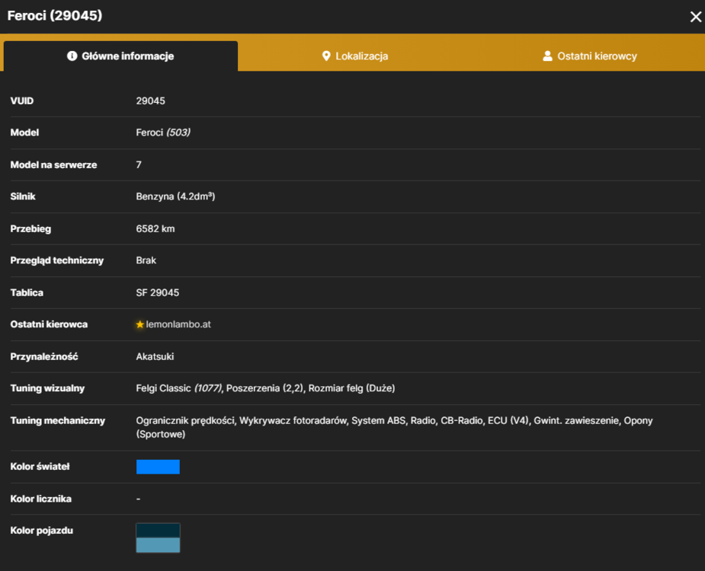Screen dimensions: 705x571
Task: Switch to the Lokalizacja tab
Action: (x=354, y=56)
